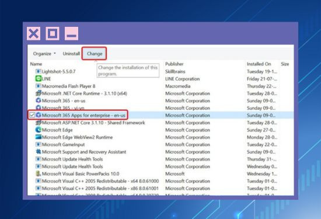Screen dimensions: 321x219
Task: Click Change in the toolbar
Action: [95, 54]
